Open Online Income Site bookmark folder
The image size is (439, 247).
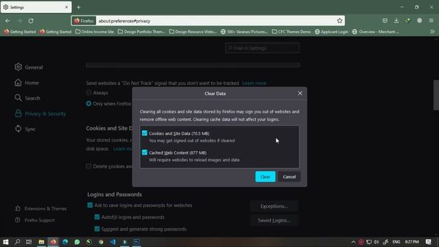click(x=95, y=32)
